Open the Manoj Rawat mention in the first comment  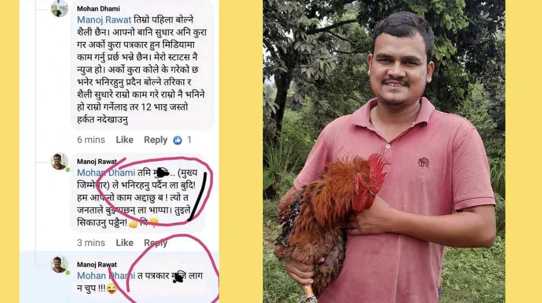(104, 20)
